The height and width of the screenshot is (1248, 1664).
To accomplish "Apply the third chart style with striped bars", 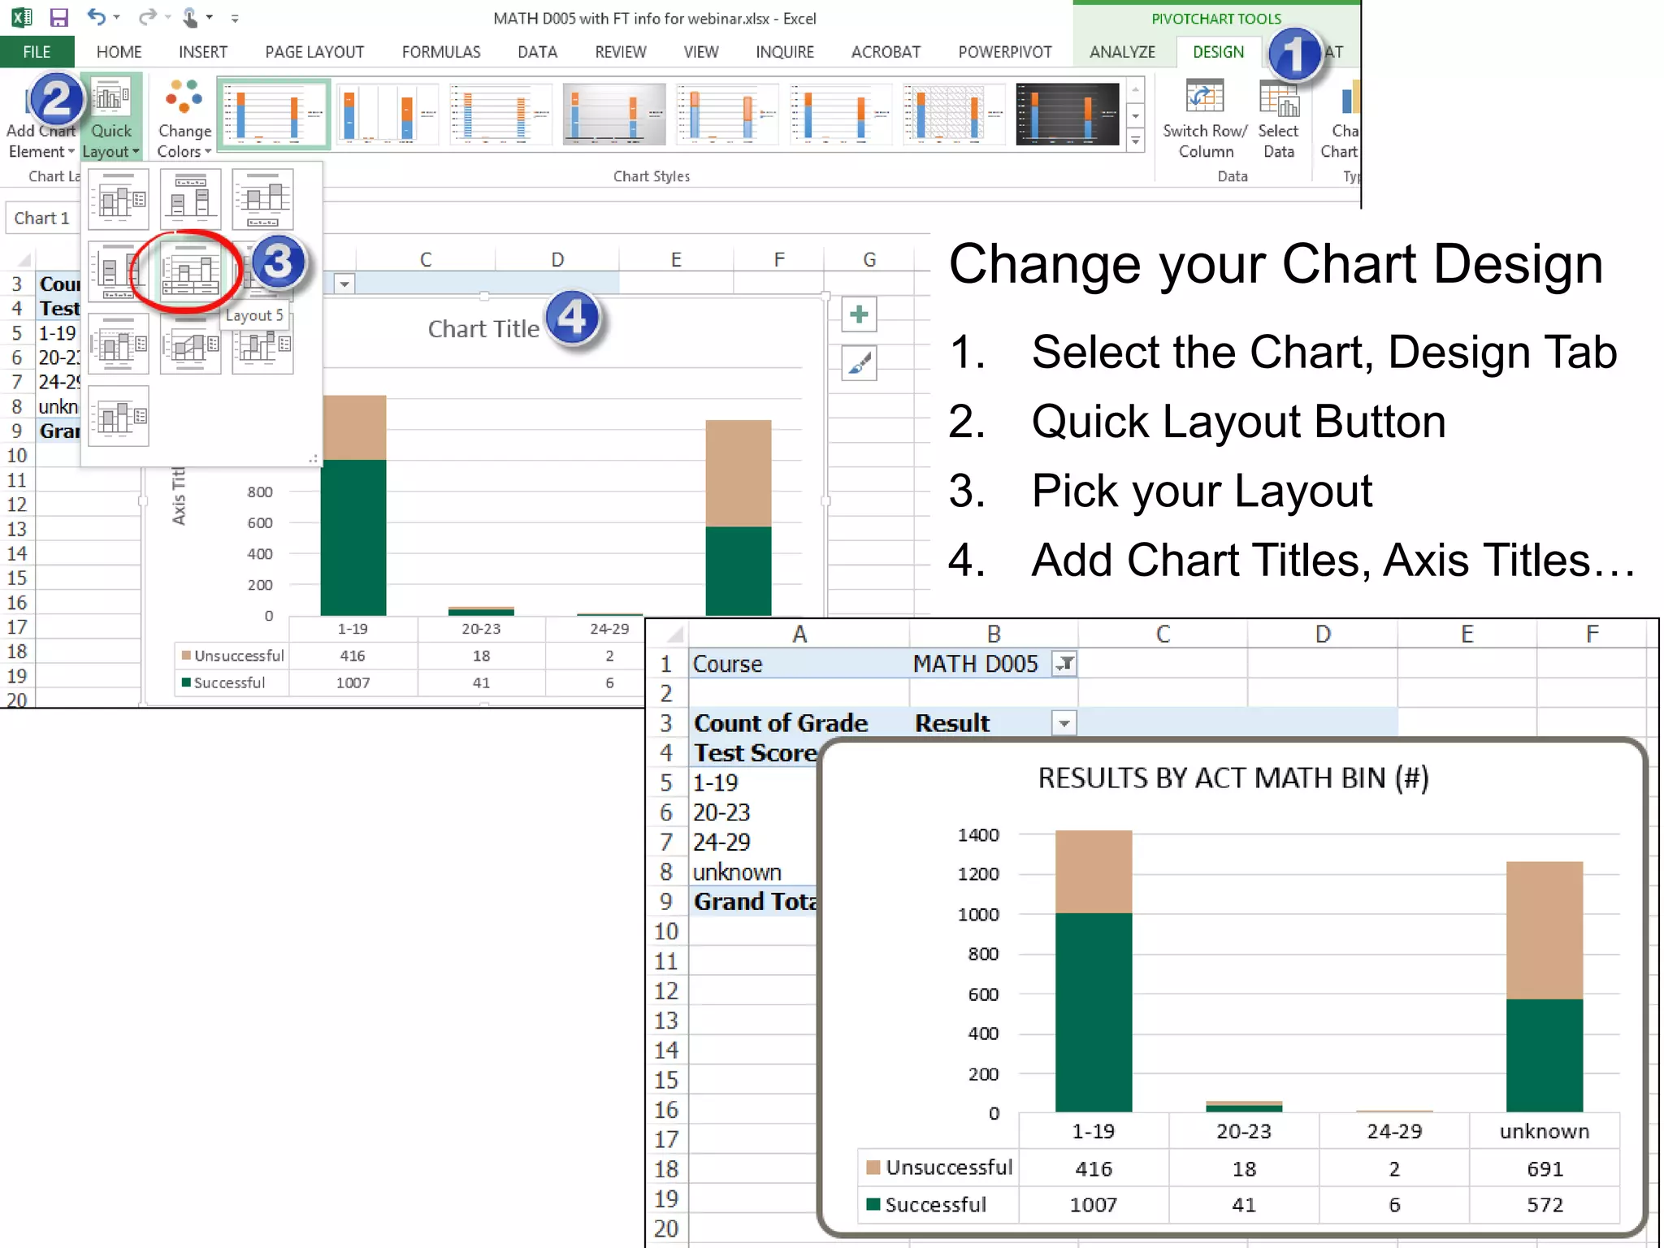I will 500,115.
